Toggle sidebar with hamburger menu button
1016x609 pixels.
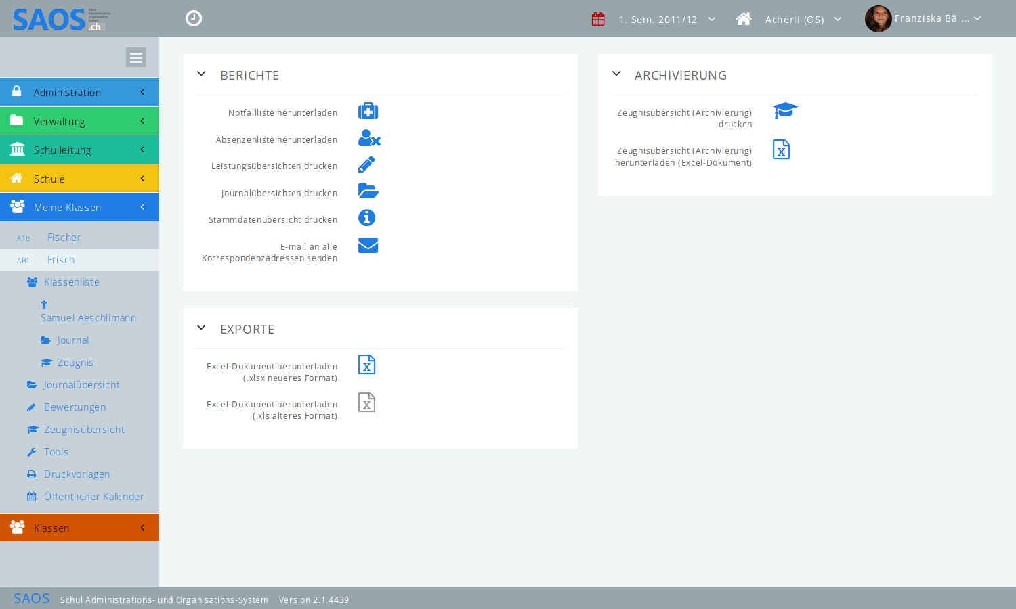click(x=136, y=58)
